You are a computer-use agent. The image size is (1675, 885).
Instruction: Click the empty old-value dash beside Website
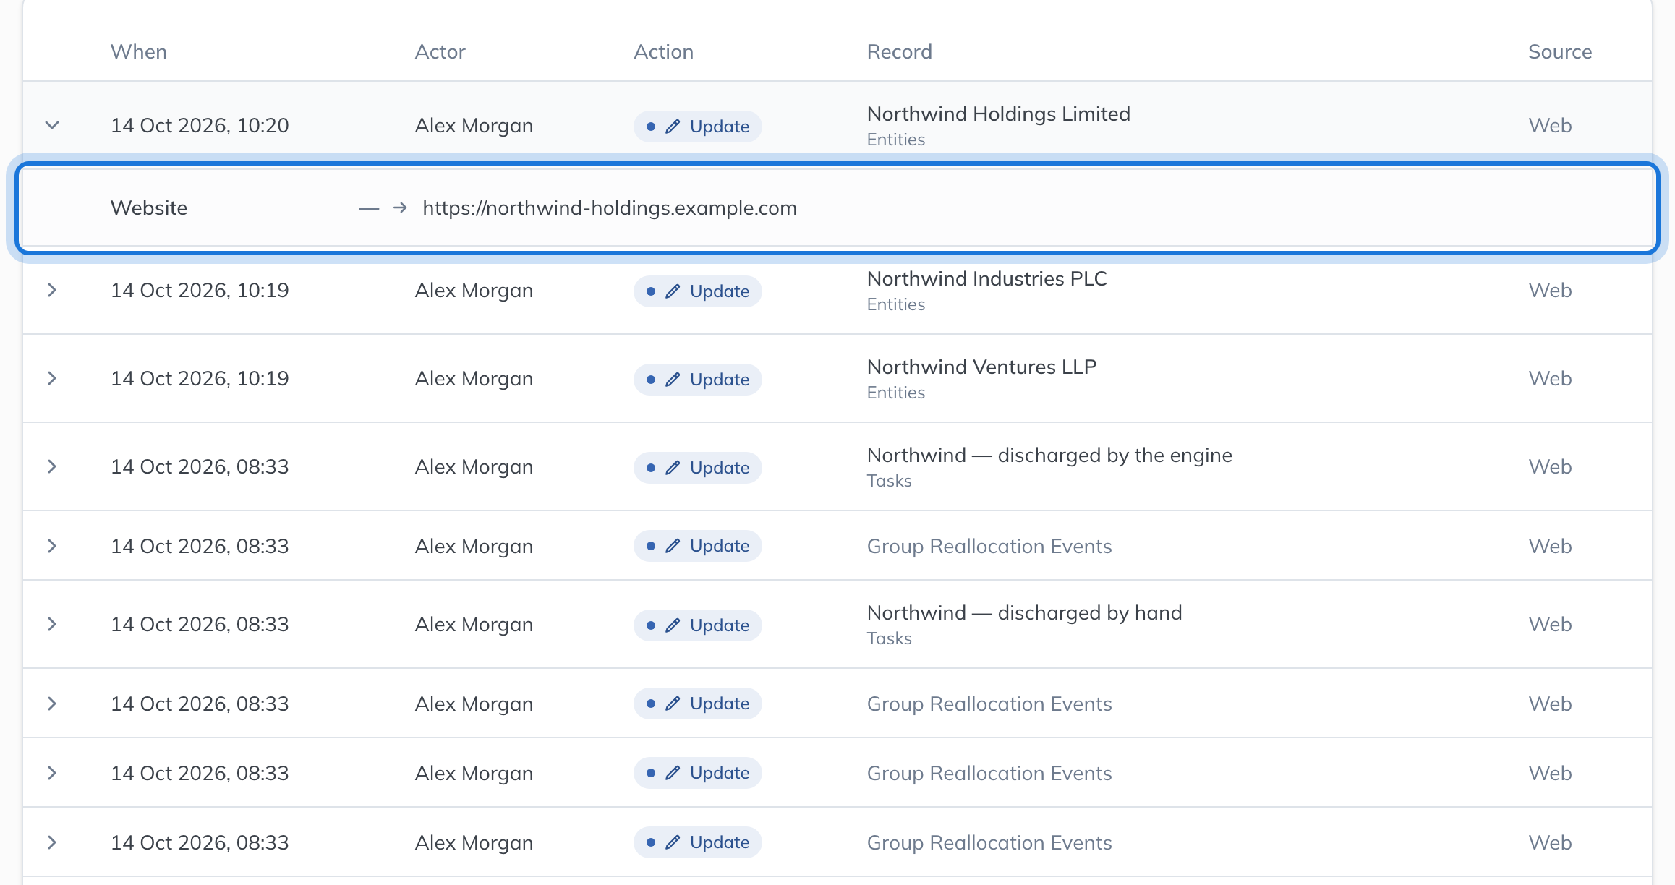coord(369,208)
